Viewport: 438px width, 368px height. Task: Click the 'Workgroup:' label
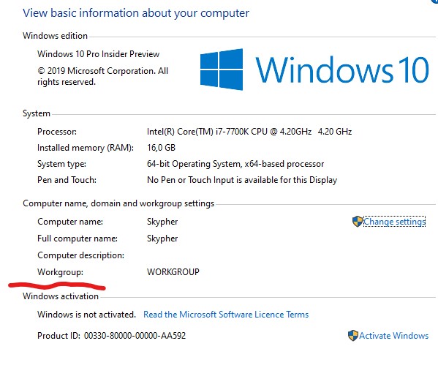click(61, 272)
